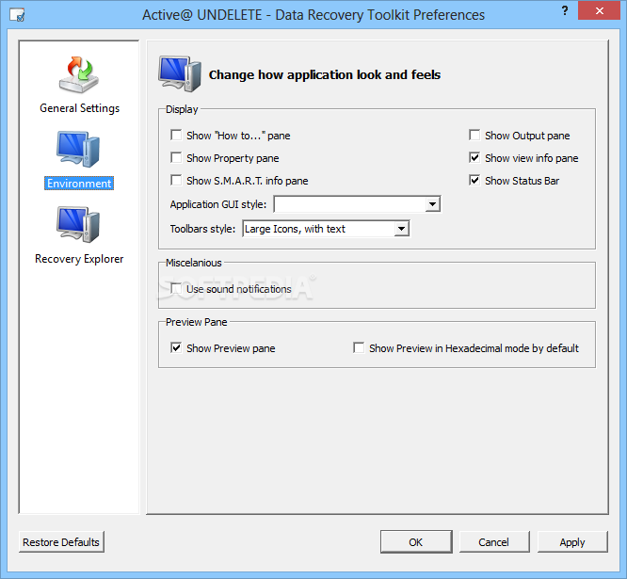Viewport: 627px width, 579px height.
Task: Enable Show Preview in Hexadecimal mode checkbox
Action: pyautogui.click(x=359, y=347)
